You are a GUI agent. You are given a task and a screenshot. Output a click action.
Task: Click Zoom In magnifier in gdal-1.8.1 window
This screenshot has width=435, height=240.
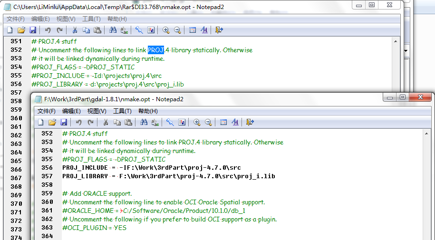pyautogui.click(x=197, y=122)
